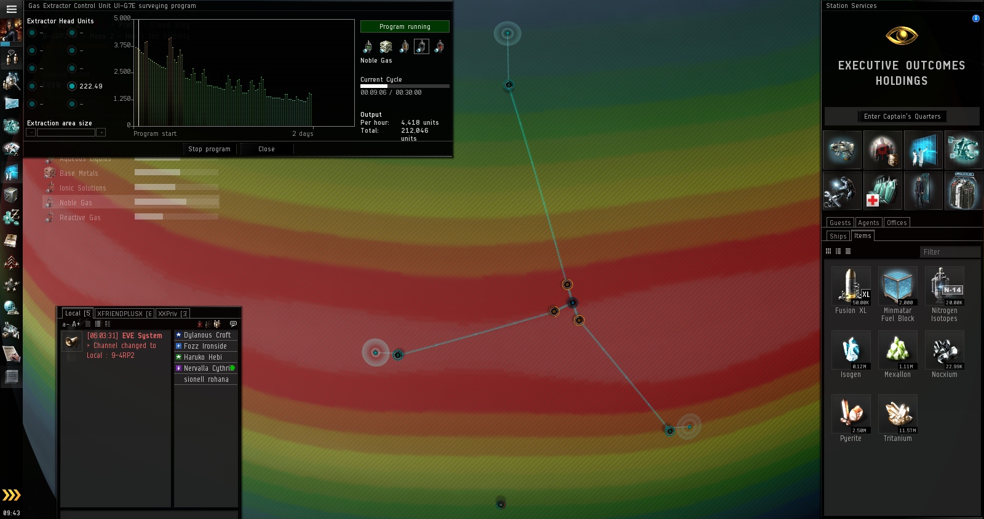
Task: Open the Agents tab
Action: pos(868,223)
